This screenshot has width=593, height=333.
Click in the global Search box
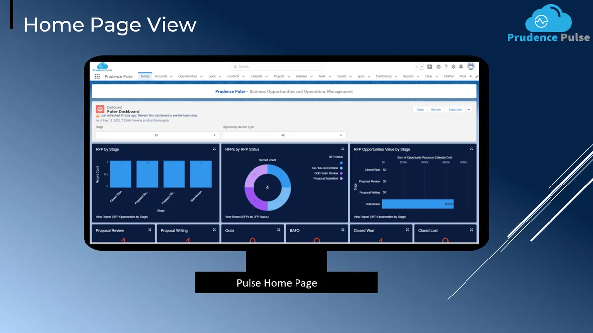pyautogui.click(x=276, y=66)
